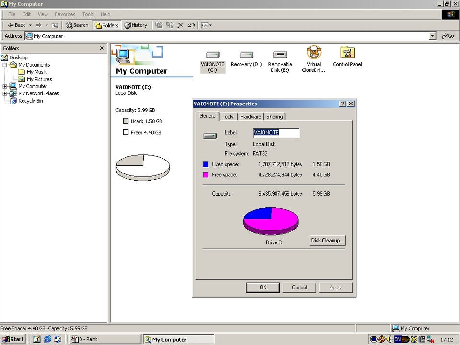Open the Views dropdown in toolbar
This screenshot has height=345, width=460.
[x=206, y=25]
